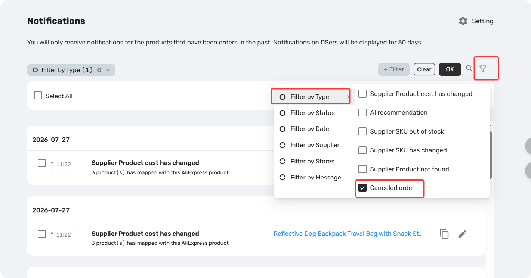Uncheck the Canceled order checkbox
The image size is (531, 278).
[362, 188]
